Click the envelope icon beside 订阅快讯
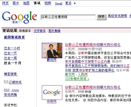 click(6, 82)
